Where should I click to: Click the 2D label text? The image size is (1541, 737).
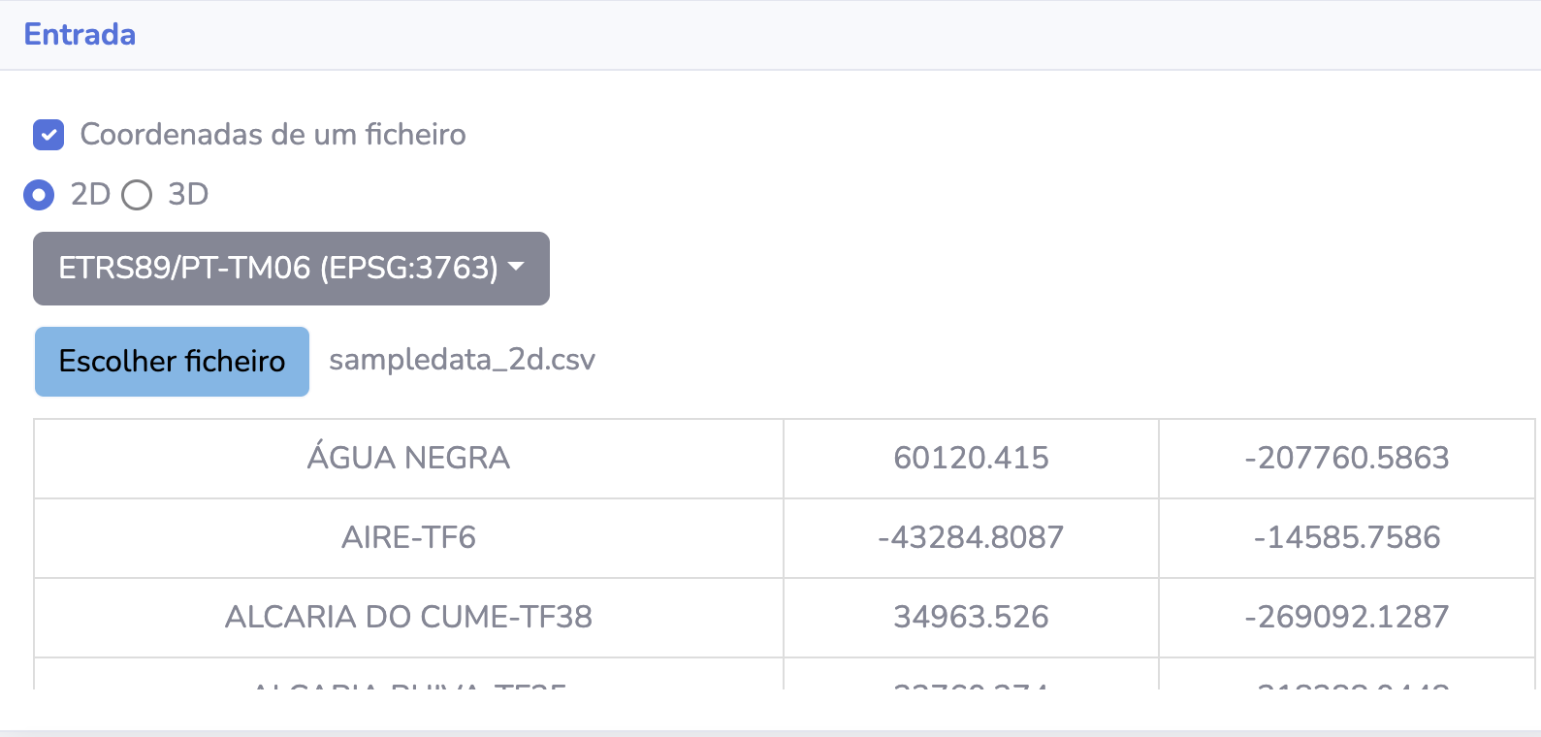point(90,195)
